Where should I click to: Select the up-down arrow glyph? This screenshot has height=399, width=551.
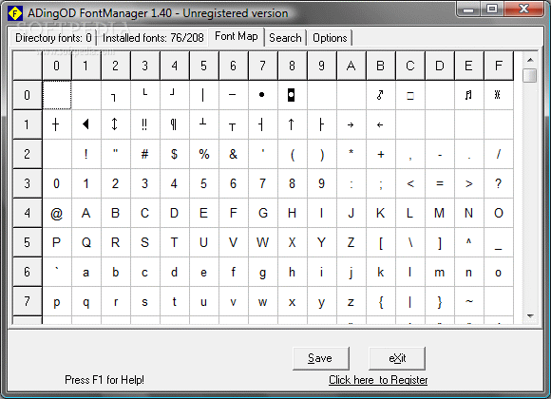[x=115, y=124]
